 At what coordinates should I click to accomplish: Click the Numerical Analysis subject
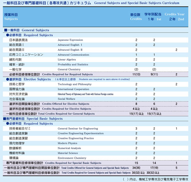69,148
